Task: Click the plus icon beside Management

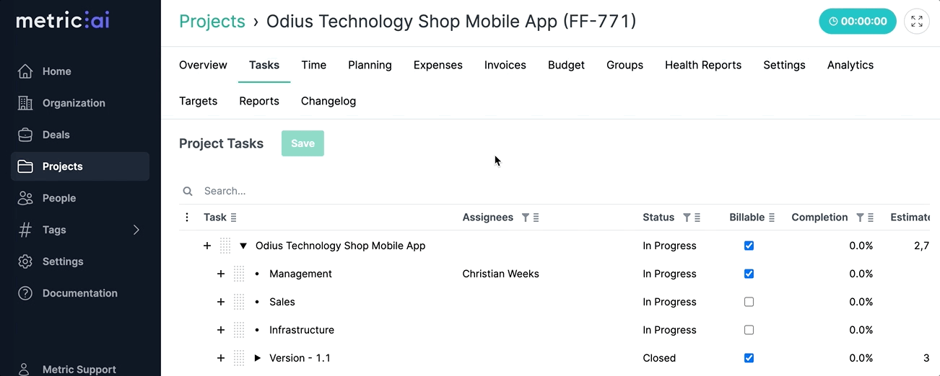Action: click(x=221, y=274)
